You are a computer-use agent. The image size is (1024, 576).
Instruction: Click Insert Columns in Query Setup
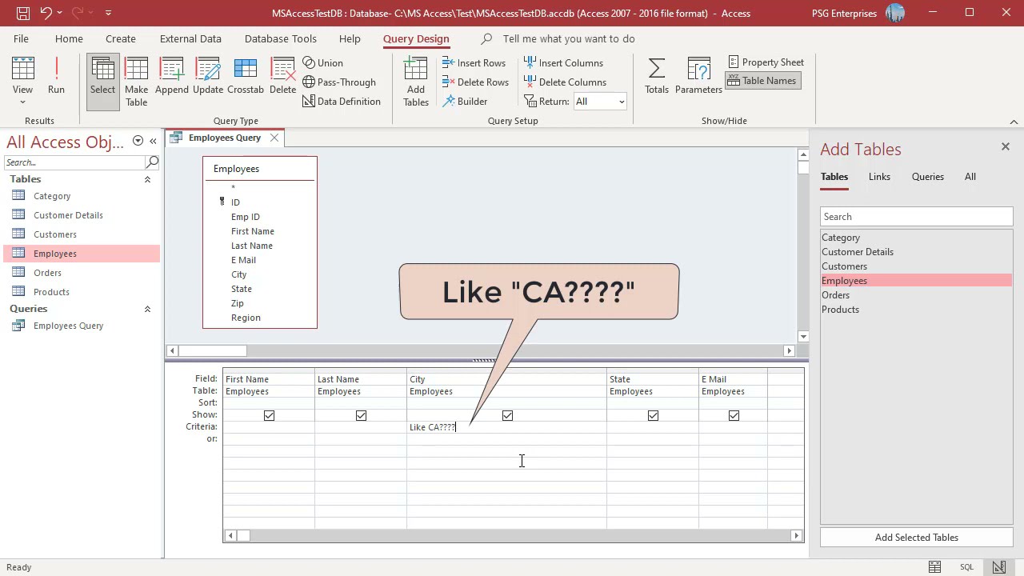(x=563, y=62)
